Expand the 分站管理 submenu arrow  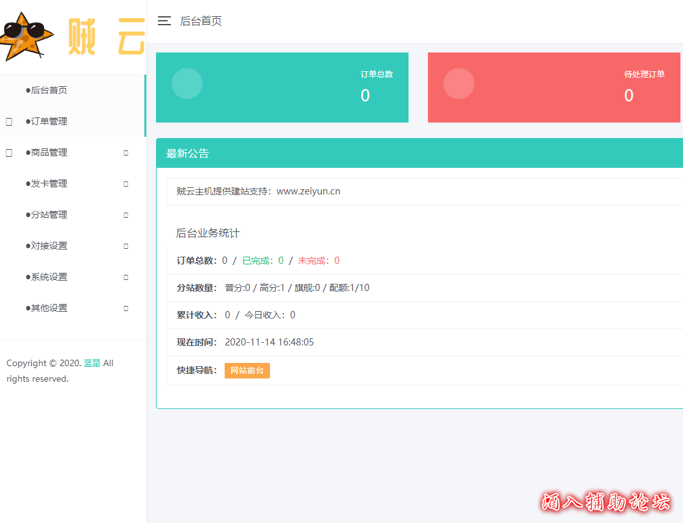(x=126, y=215)
